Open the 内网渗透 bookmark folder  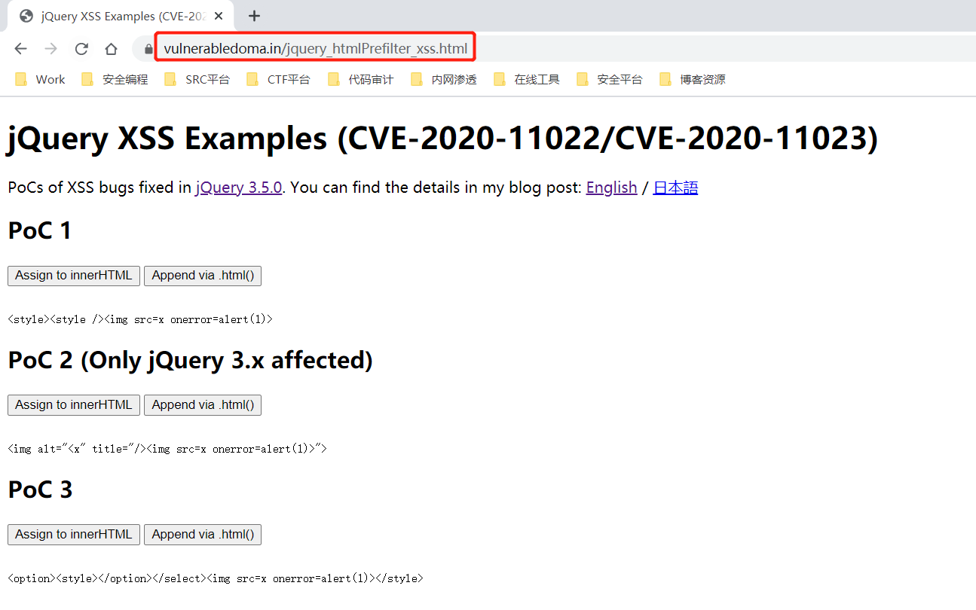pos(444,79)
